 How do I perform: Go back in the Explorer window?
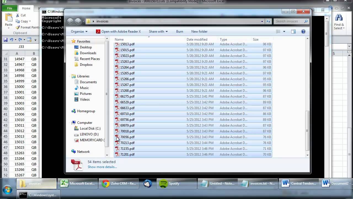70,21
